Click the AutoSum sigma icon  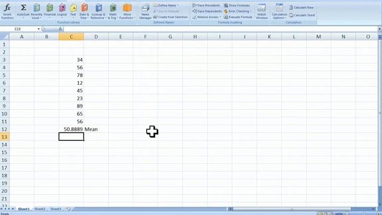23,8
